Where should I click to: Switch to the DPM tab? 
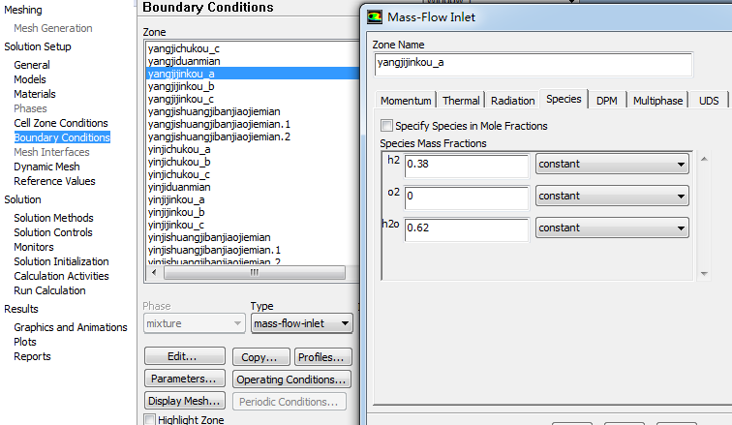click(x=606, y=101)
